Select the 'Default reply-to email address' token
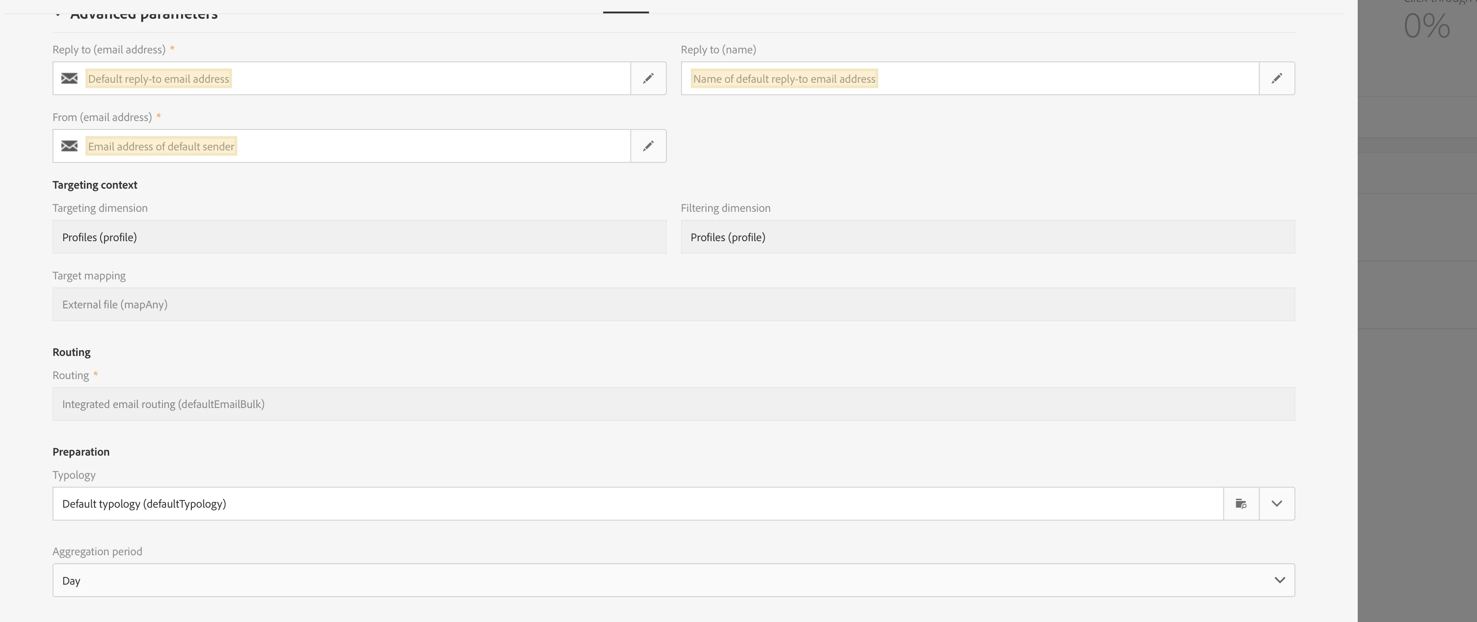This screenshot has width=1477, height=622. click(x=158, y=79)
